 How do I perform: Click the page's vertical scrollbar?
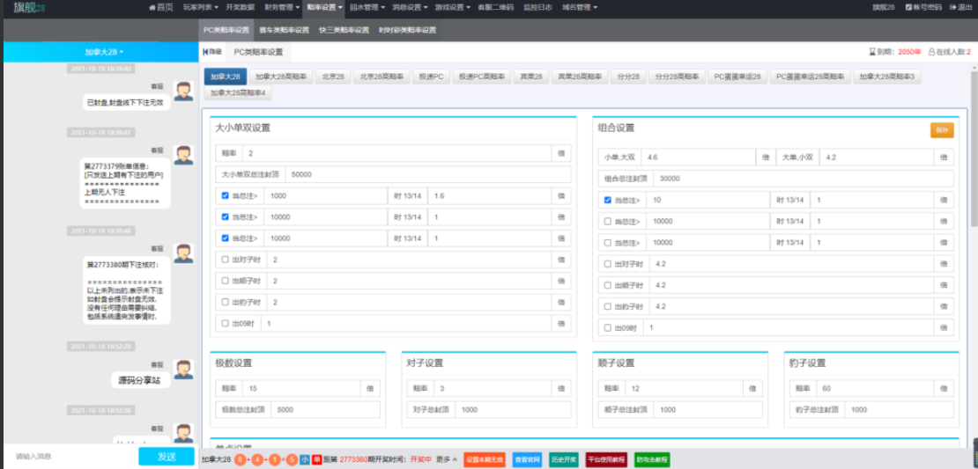click(x=973, y=176)
